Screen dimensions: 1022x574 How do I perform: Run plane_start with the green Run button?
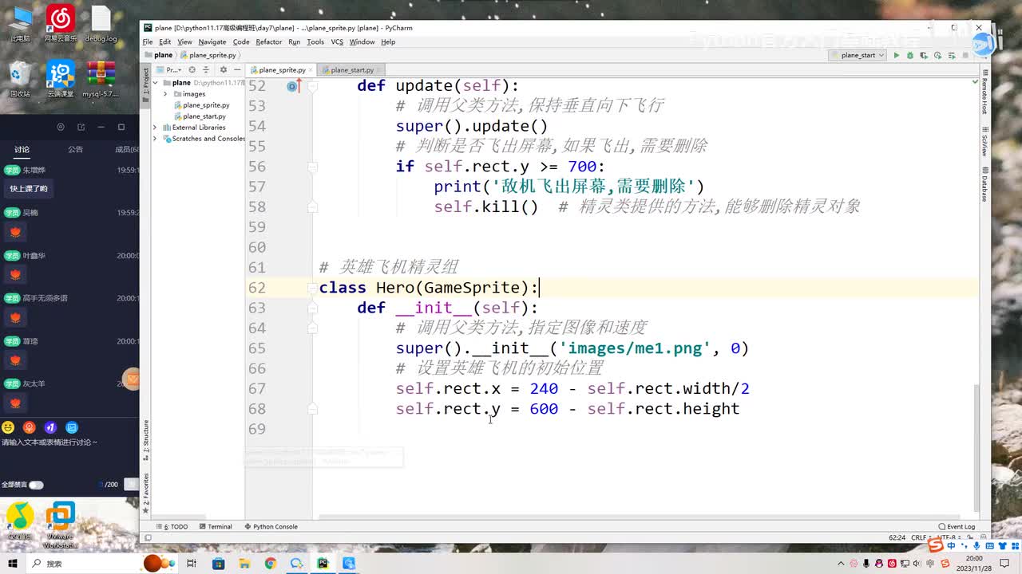tap(896, 55)
